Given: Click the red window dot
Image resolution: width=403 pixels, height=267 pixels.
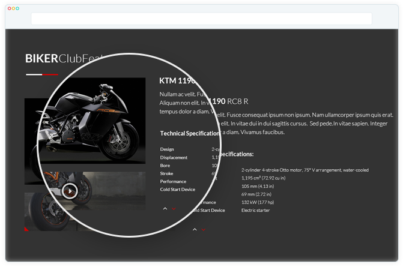Looking at the screenshot, I should click(x=9, y=8).
